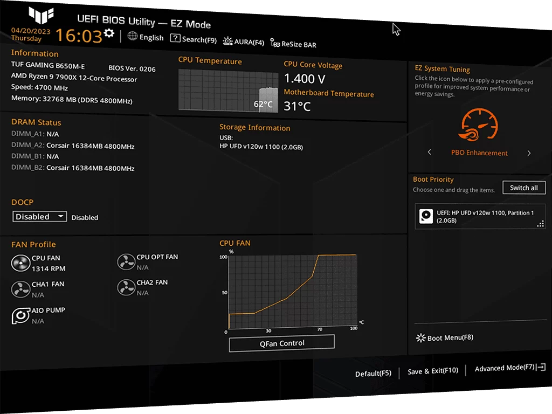This screenshot has height=414, width=552.
Task: Click the CPU FAN icon
Action: click(20, 263)
